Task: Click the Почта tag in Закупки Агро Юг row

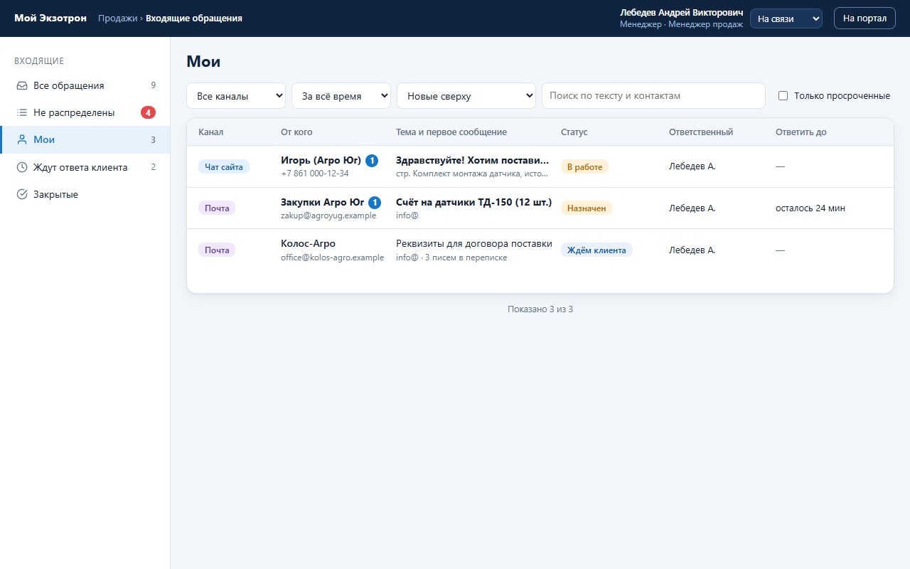Action: pyautogui.click(x=217, y=208)
